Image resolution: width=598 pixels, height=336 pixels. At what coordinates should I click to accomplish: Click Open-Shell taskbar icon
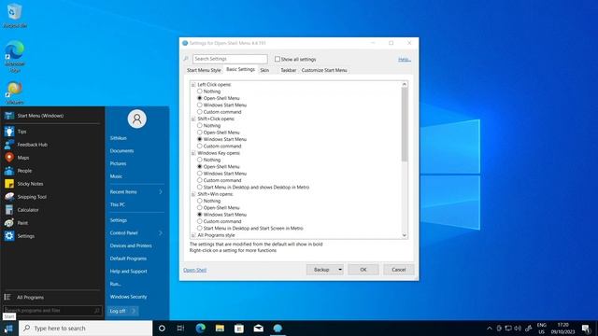[278, 329]
